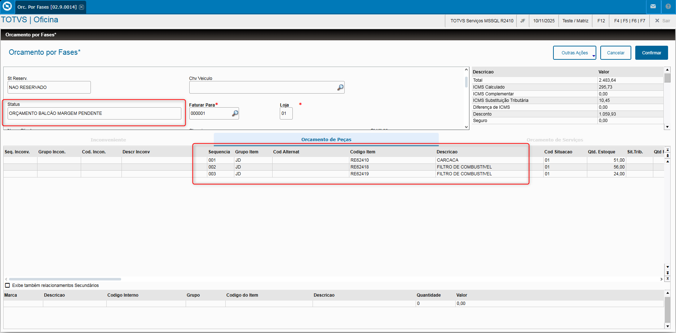676x333 pixels.
Task: Click the Faturar Para lookup magnifier
Action: [235, 113]
